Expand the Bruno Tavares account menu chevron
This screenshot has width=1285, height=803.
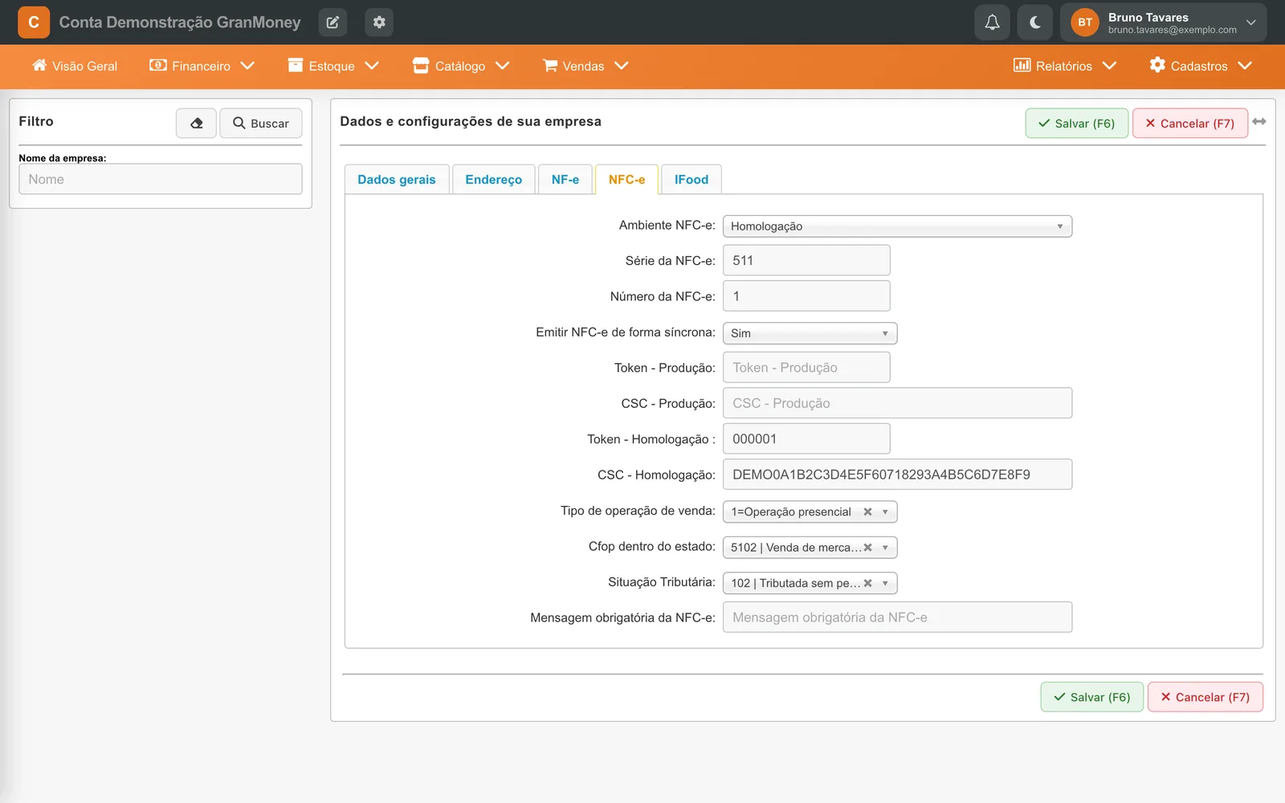(1250, 22)
